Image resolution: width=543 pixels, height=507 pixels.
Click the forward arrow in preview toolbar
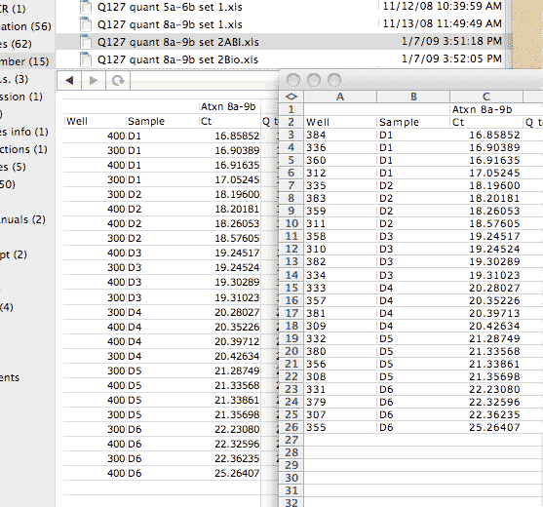point(94,81)
